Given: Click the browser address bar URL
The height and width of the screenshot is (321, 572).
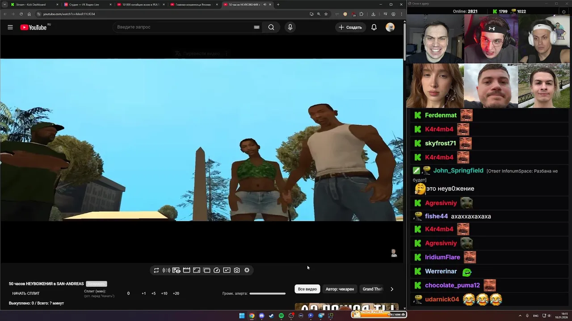Looking at the screenshot, I should pyautogui.click(x=69, y=14).
